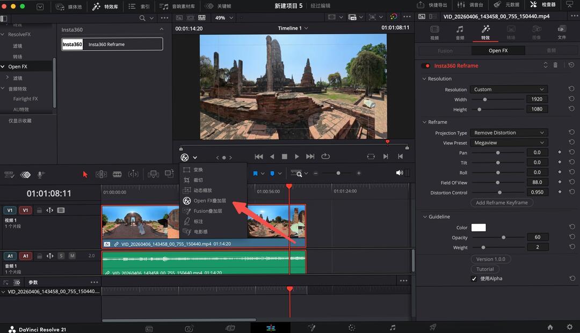Open the Sound Library (音响素材库) panel

(x=177, y=6)
